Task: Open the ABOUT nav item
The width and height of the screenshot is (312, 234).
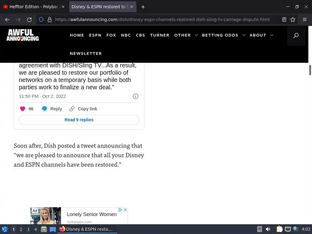Action: (258, 35)
